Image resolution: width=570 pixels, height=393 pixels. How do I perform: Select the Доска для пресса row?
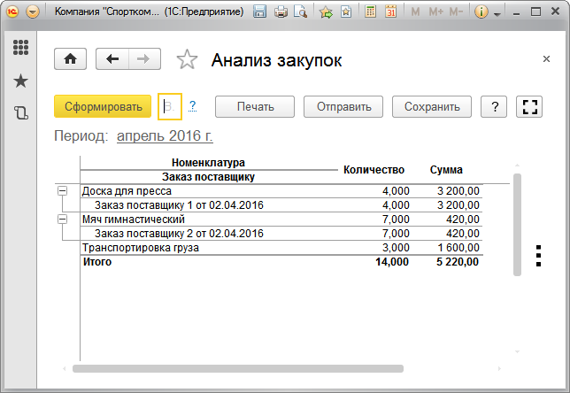[x=281, y=191]
